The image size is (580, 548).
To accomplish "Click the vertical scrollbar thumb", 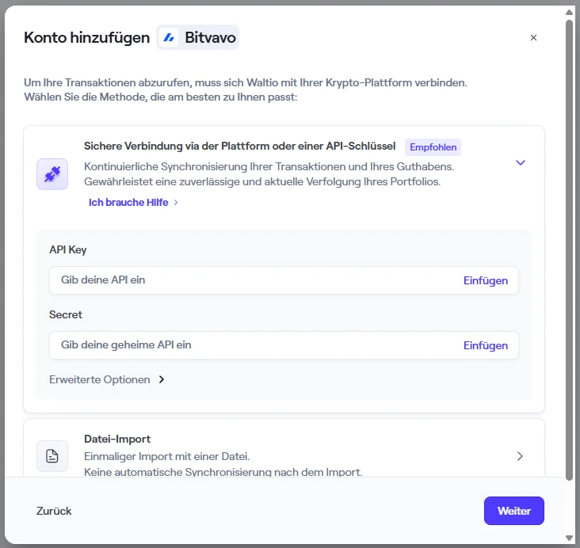I will tap(569, 250).
